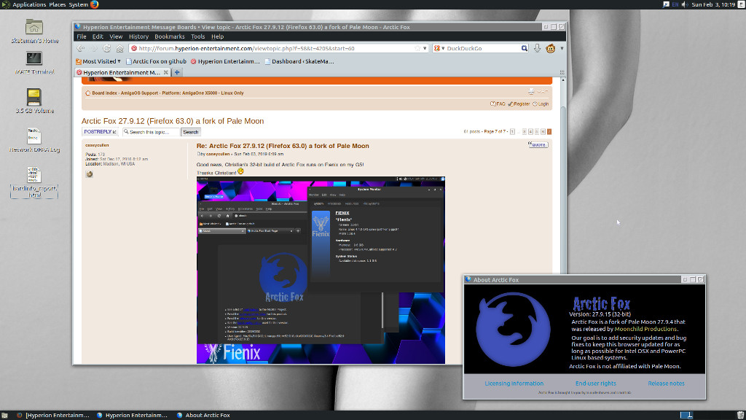Viewport: 746px width, 420px height.
Task: Go to page 1 of the topic
Action: click(x=512, y=131)
